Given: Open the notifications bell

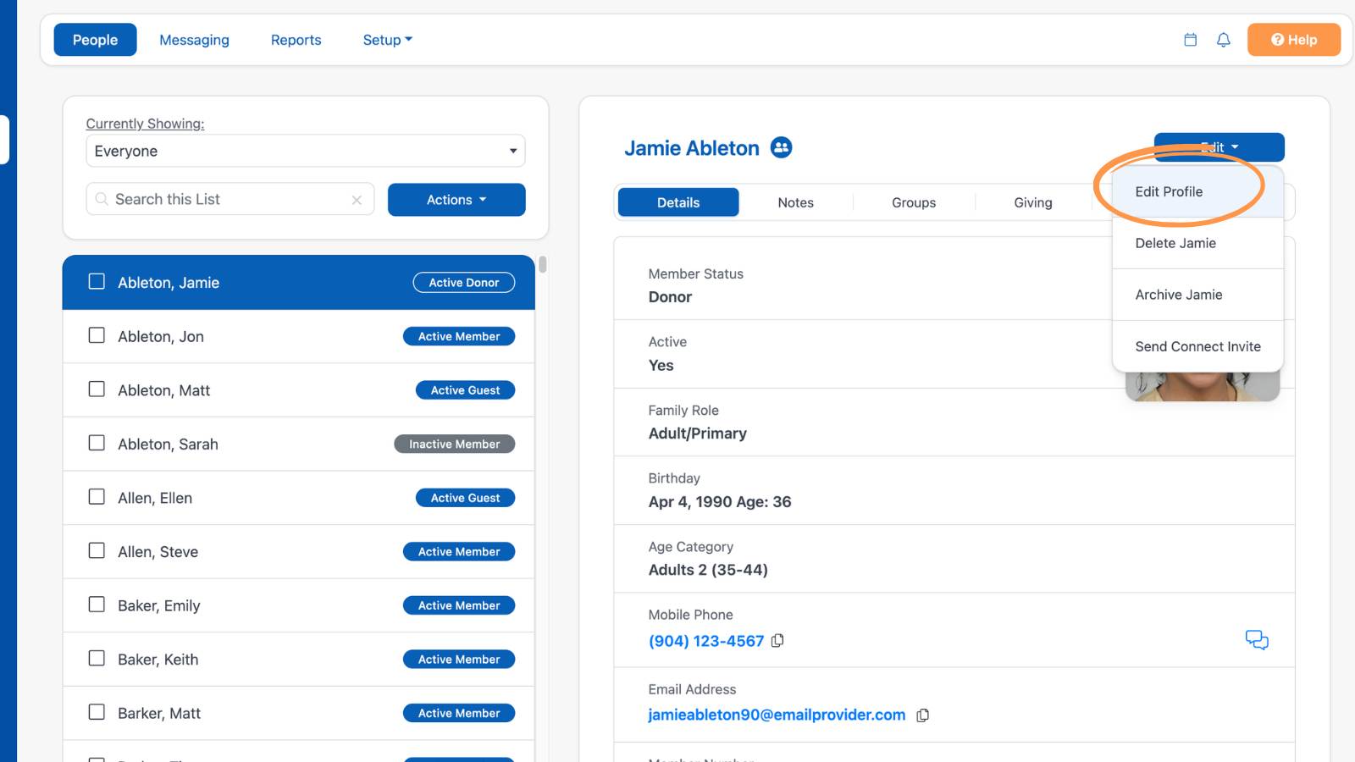Looking at the screenshot, I should (1223, 40).
